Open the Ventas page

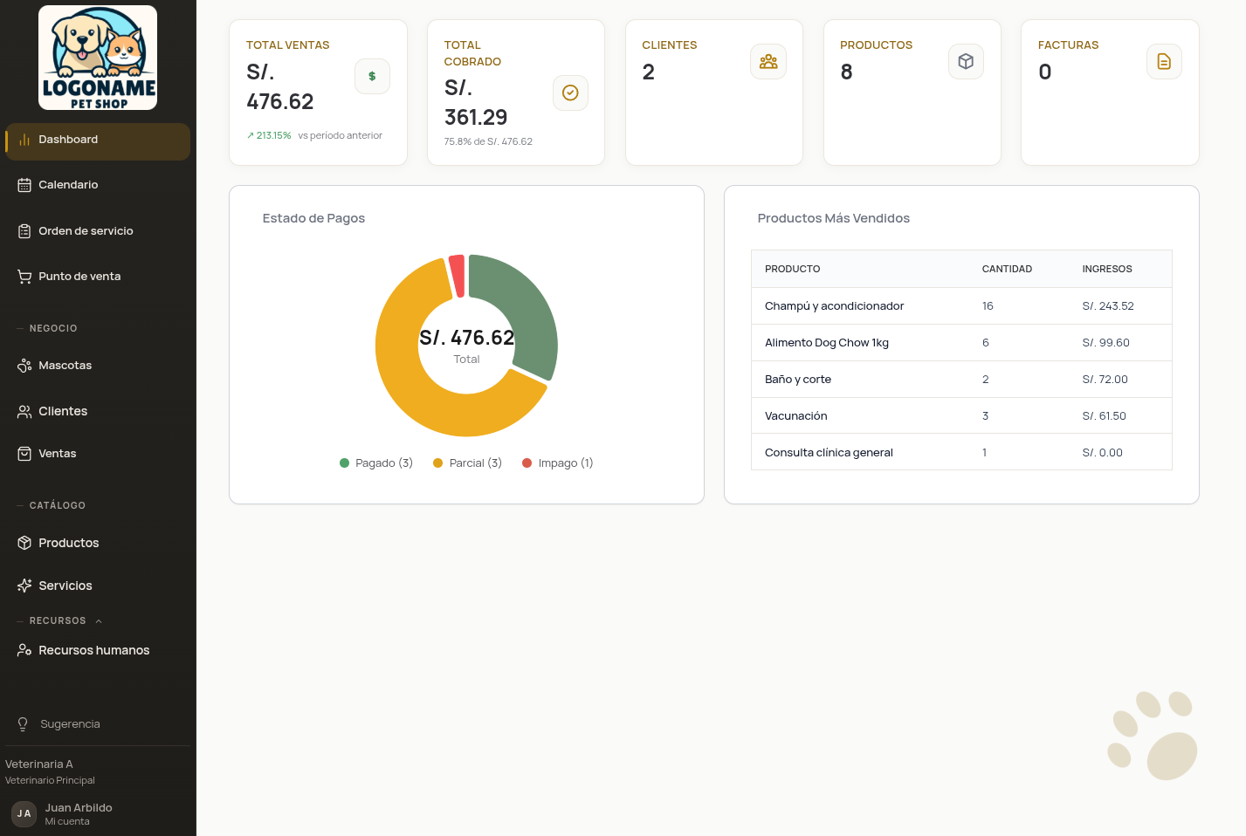tap(98, 454)
